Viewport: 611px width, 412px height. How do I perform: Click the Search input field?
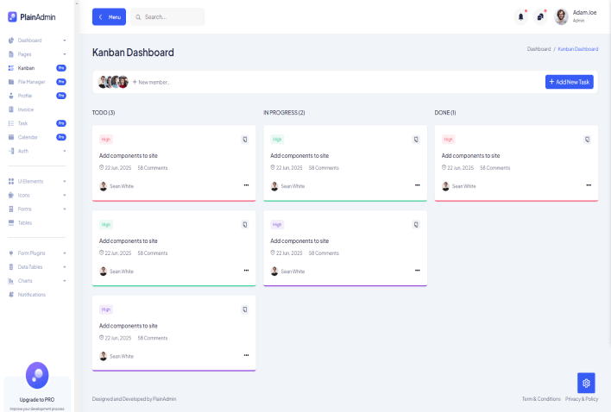[x=171, y=17]
